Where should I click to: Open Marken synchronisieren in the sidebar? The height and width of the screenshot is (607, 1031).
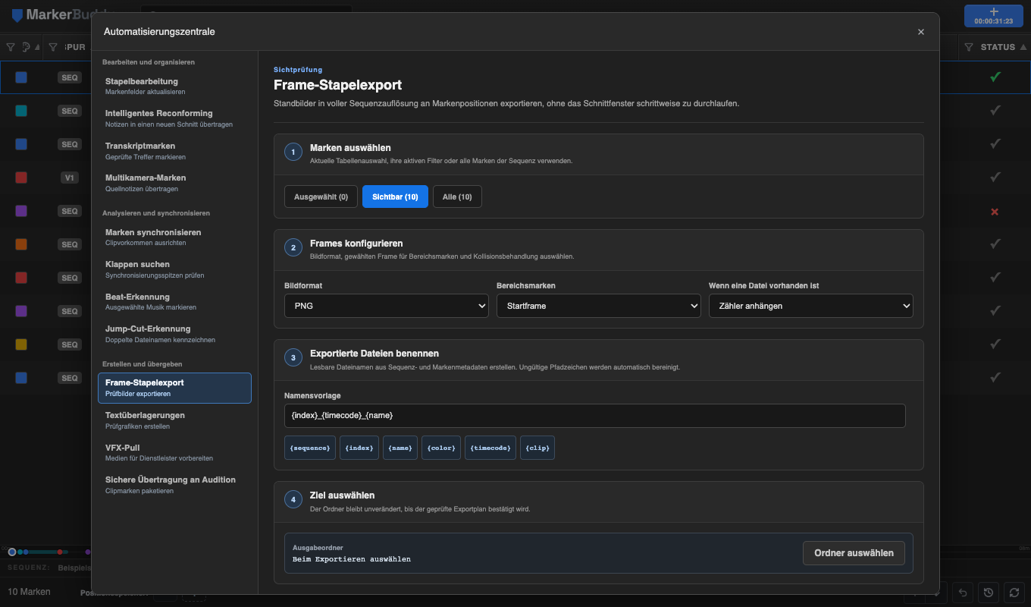174,237
